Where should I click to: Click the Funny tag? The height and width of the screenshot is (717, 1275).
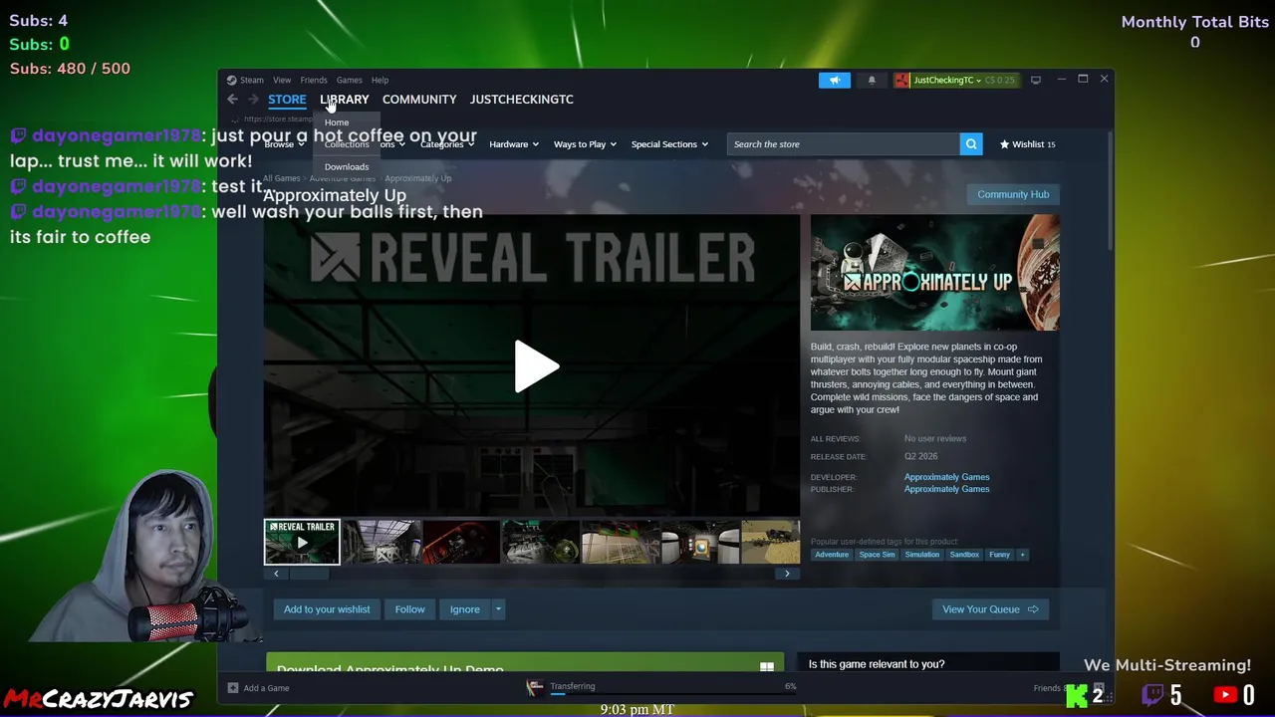click(x=999, y=555)
